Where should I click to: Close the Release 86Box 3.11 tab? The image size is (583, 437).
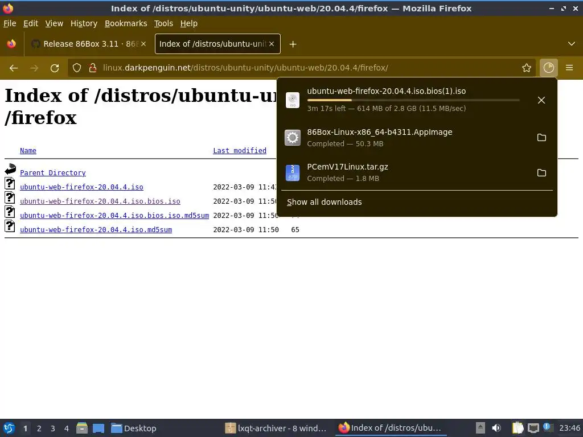click(x=143, y=44)
